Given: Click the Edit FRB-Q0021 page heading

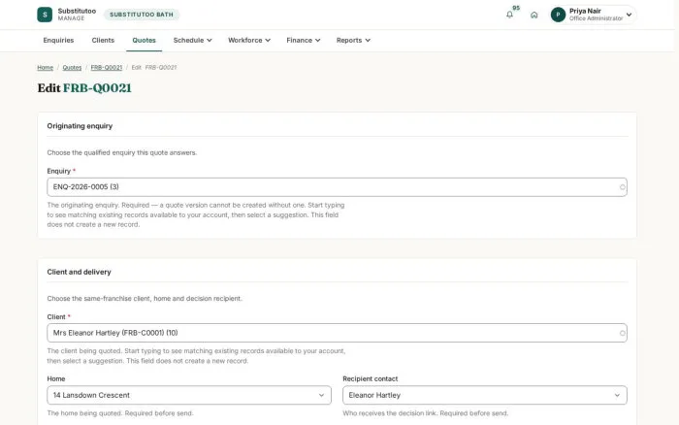Looking at the screenshot, I should [x=84, y=88].
